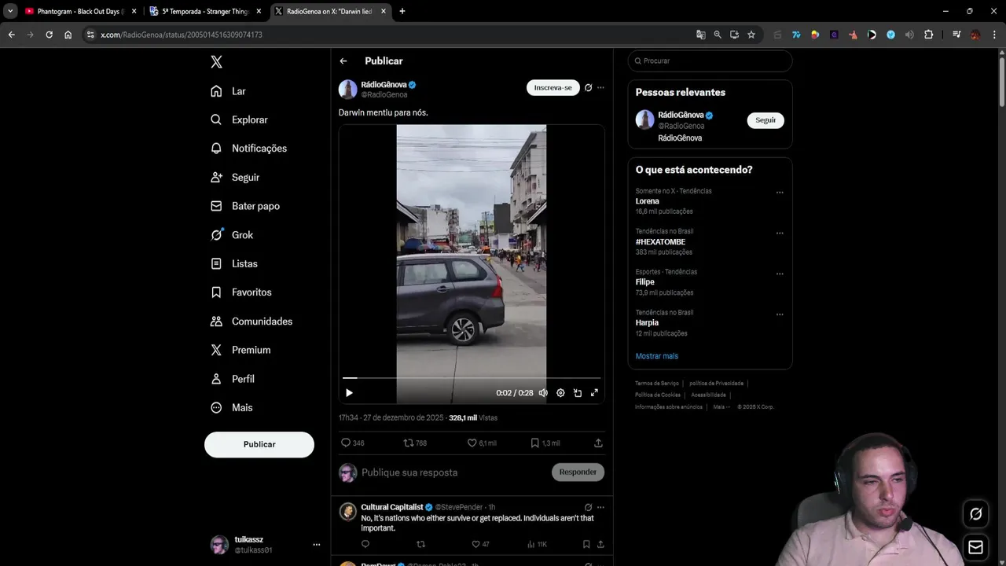1006x566 pixels.
Task: Open Termos de Serviço link
Action: click(657, 384)
